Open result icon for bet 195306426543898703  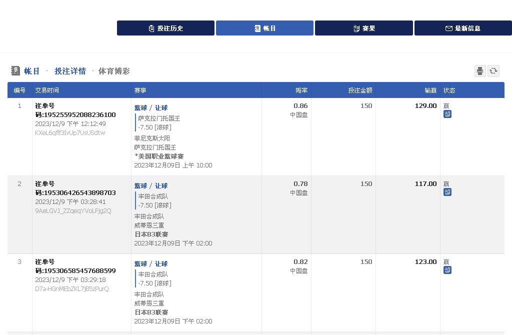pyautogui.click(x=447, y=192)
